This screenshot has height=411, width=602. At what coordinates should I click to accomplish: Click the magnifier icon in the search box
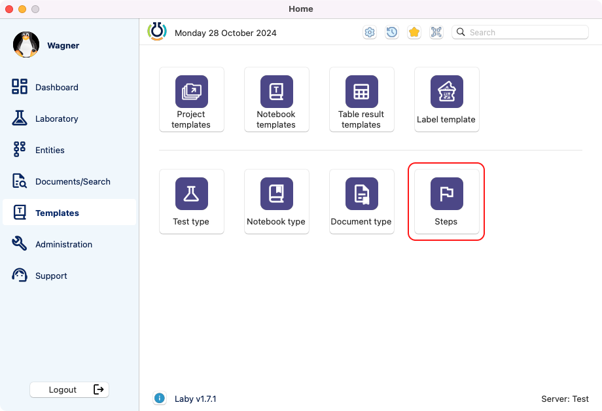(x=461, y=32)
